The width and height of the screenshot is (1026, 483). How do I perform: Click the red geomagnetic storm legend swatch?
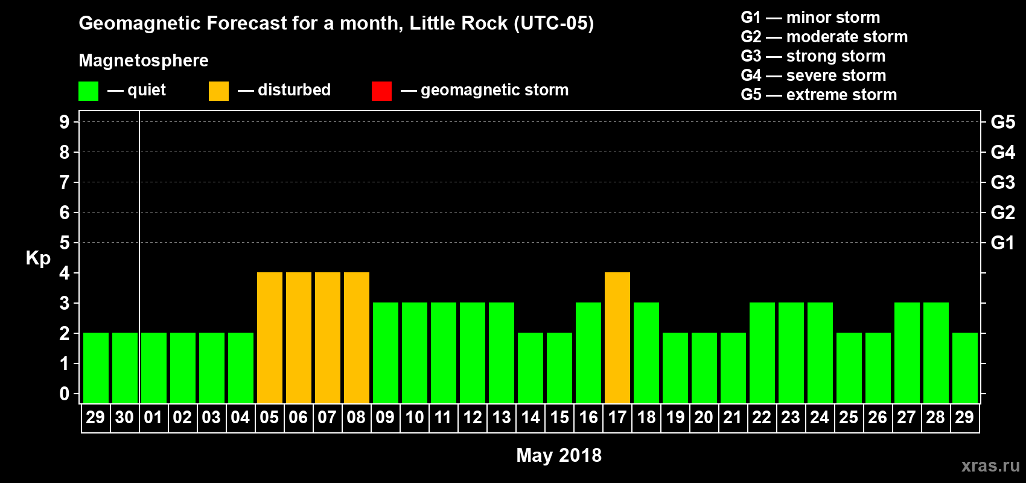381,91
